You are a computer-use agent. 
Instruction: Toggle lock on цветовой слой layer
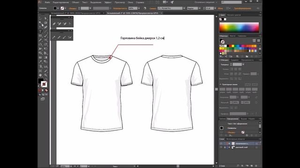tap(225, 147)
